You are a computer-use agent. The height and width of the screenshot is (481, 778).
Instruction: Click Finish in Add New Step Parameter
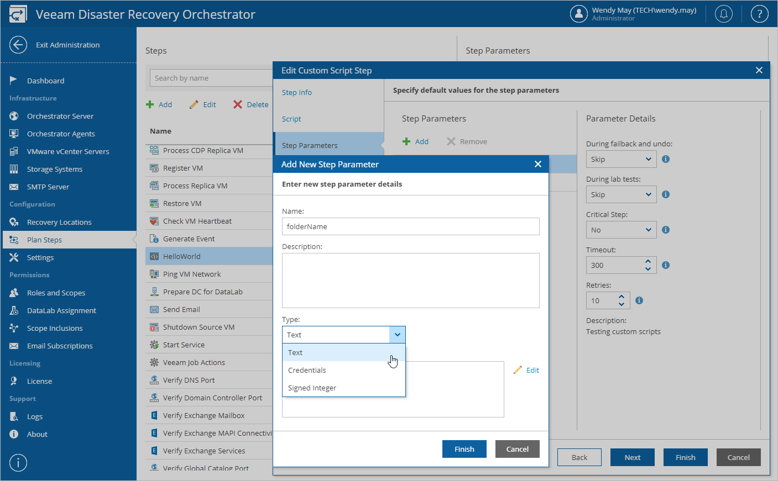pyautogui.click(x=464, y=449)
